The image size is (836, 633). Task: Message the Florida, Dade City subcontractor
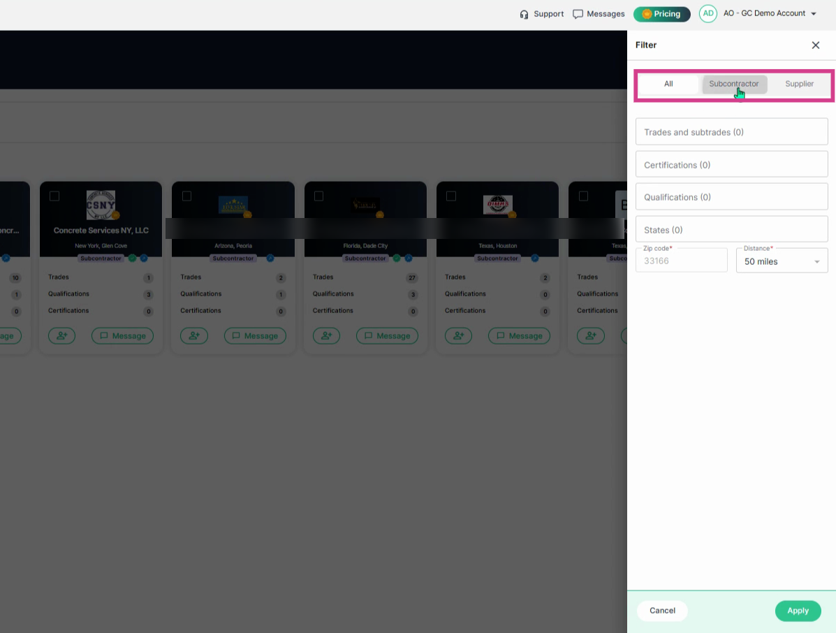click(x=387, y=335)
